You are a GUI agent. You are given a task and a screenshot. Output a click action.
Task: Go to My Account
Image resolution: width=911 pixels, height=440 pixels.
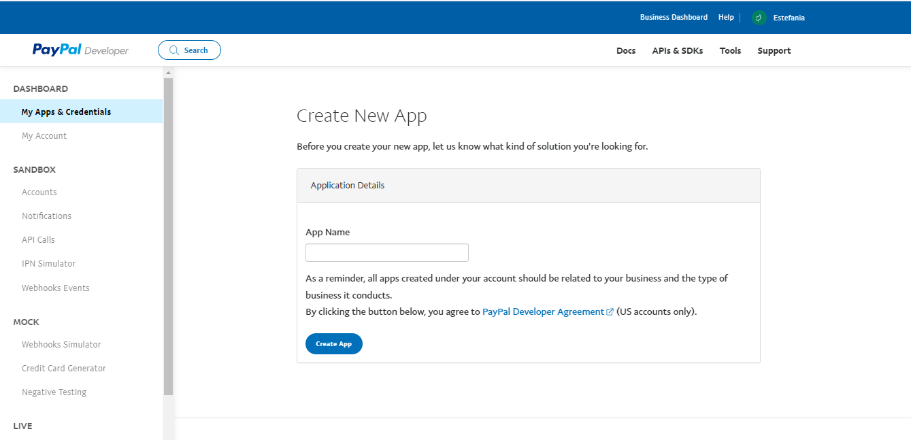(x=44, y=136)
